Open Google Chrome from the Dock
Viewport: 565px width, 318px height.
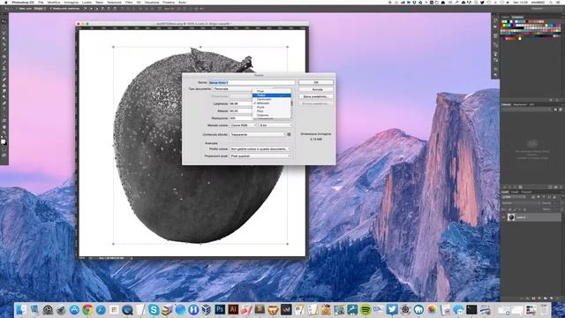[x=87, y=309]
